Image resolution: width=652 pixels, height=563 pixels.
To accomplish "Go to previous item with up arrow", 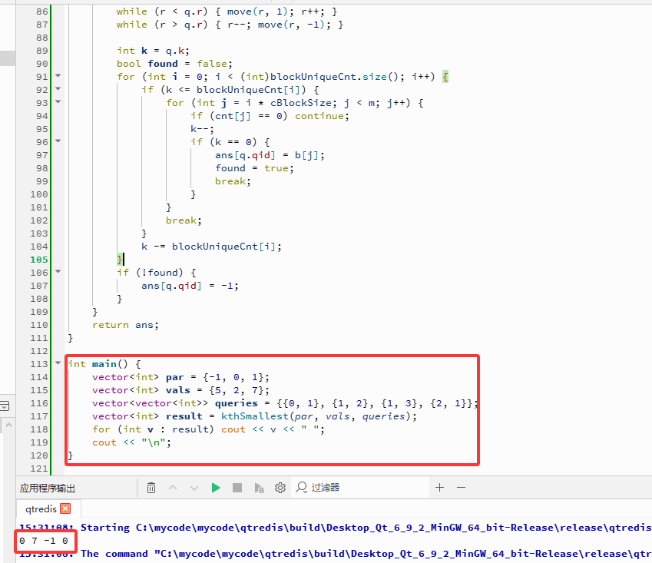I will pyautogui.click(x=173, y=488).
